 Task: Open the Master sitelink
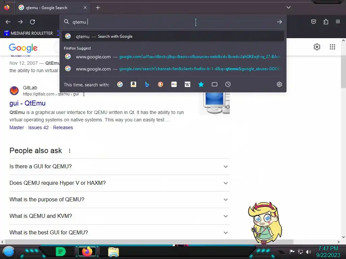[x=17, y=127]
